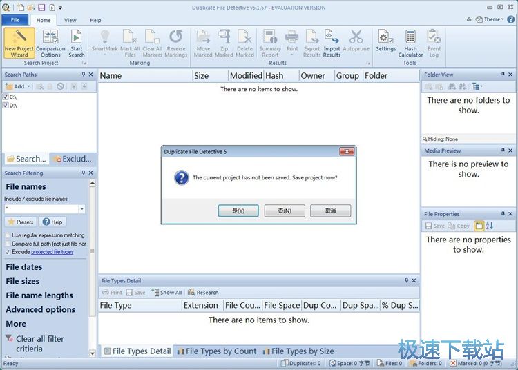Click Search Filtering scrollbar down arrow
The image size is (518, 370).
(93, 353)
